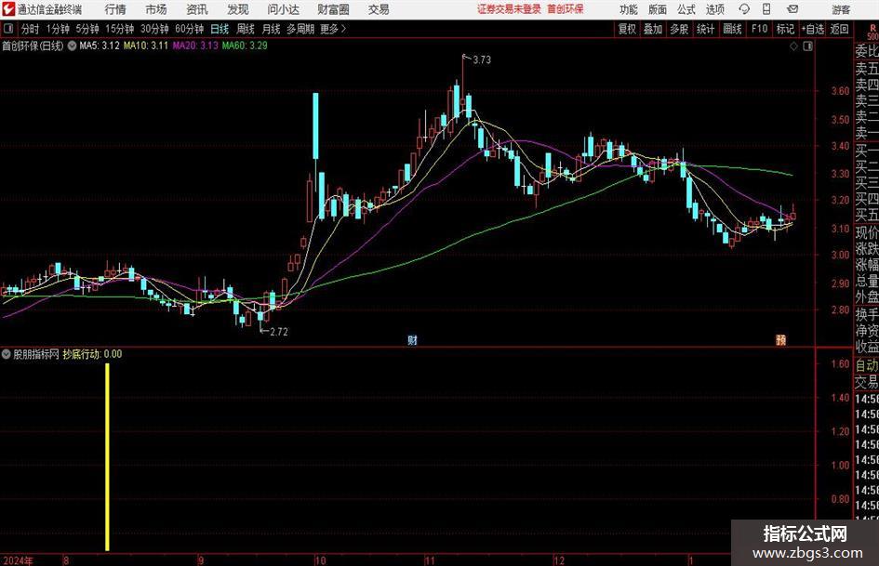Screen dimensions: 879x566
Task: Open the mobile phone icon in title bar
Action: tap(766, 9)
